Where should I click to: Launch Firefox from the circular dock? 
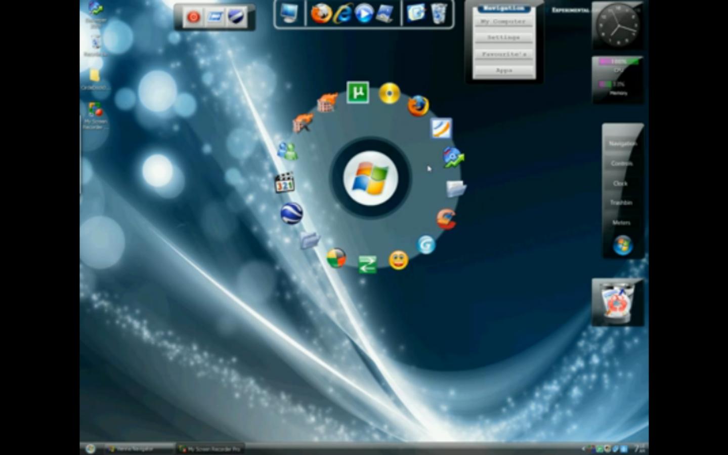(x=418, y=106)
